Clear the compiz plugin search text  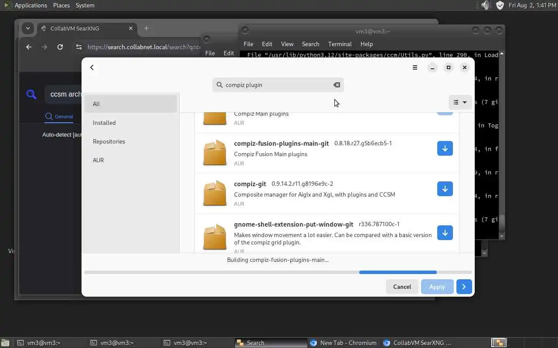coord(337,85)
